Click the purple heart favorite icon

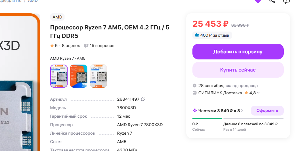(x=258, y=1)
